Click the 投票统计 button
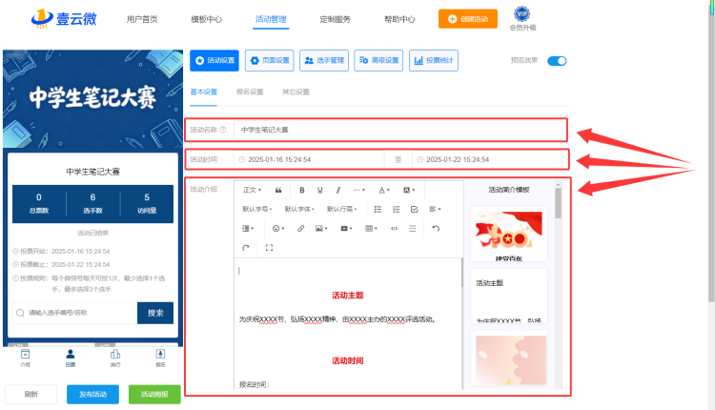Screen dimensions: 715x410 pos(434,61)
